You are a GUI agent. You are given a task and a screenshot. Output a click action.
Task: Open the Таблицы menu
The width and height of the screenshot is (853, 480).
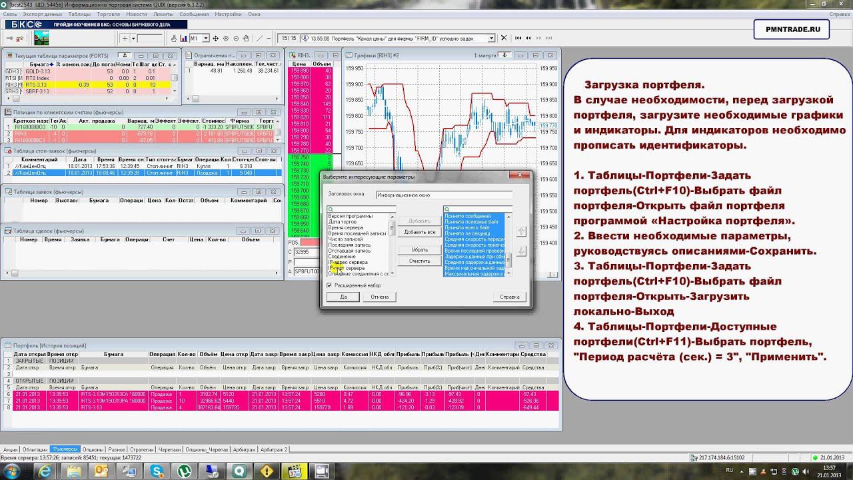pyautogui.click(x=79, y=13)
